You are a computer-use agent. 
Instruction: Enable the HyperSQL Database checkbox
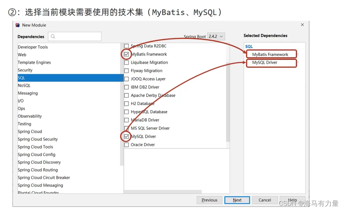tap(127, 112)
